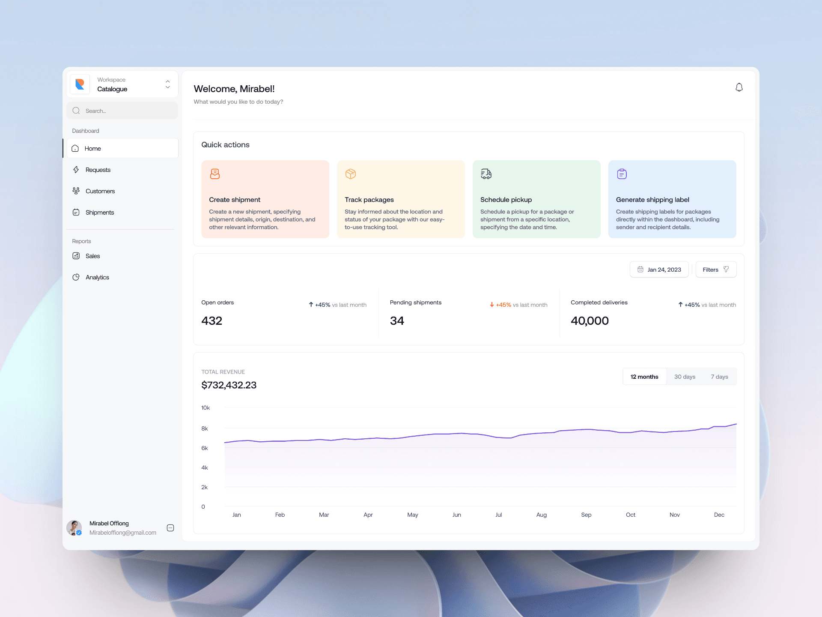Click the Mirabeloffiong@gmail.com email text

(122, 533)
